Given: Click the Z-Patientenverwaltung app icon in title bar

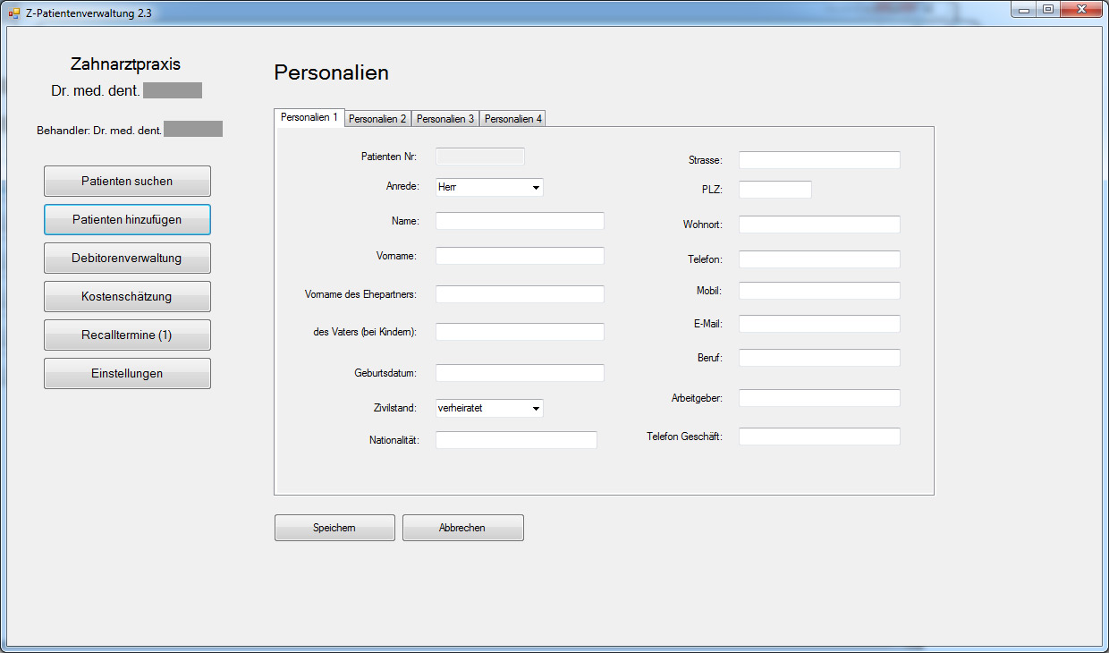Looking at the screenshot, I should [13, 13].
